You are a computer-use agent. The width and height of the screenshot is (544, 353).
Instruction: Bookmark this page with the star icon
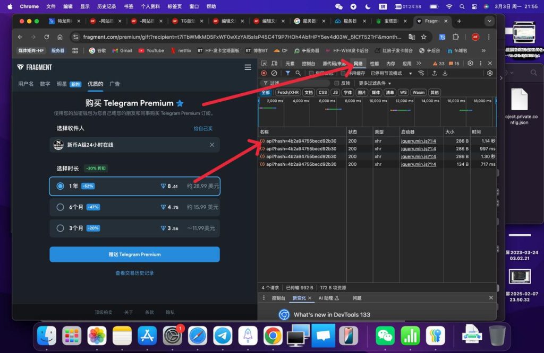(423, 37)
